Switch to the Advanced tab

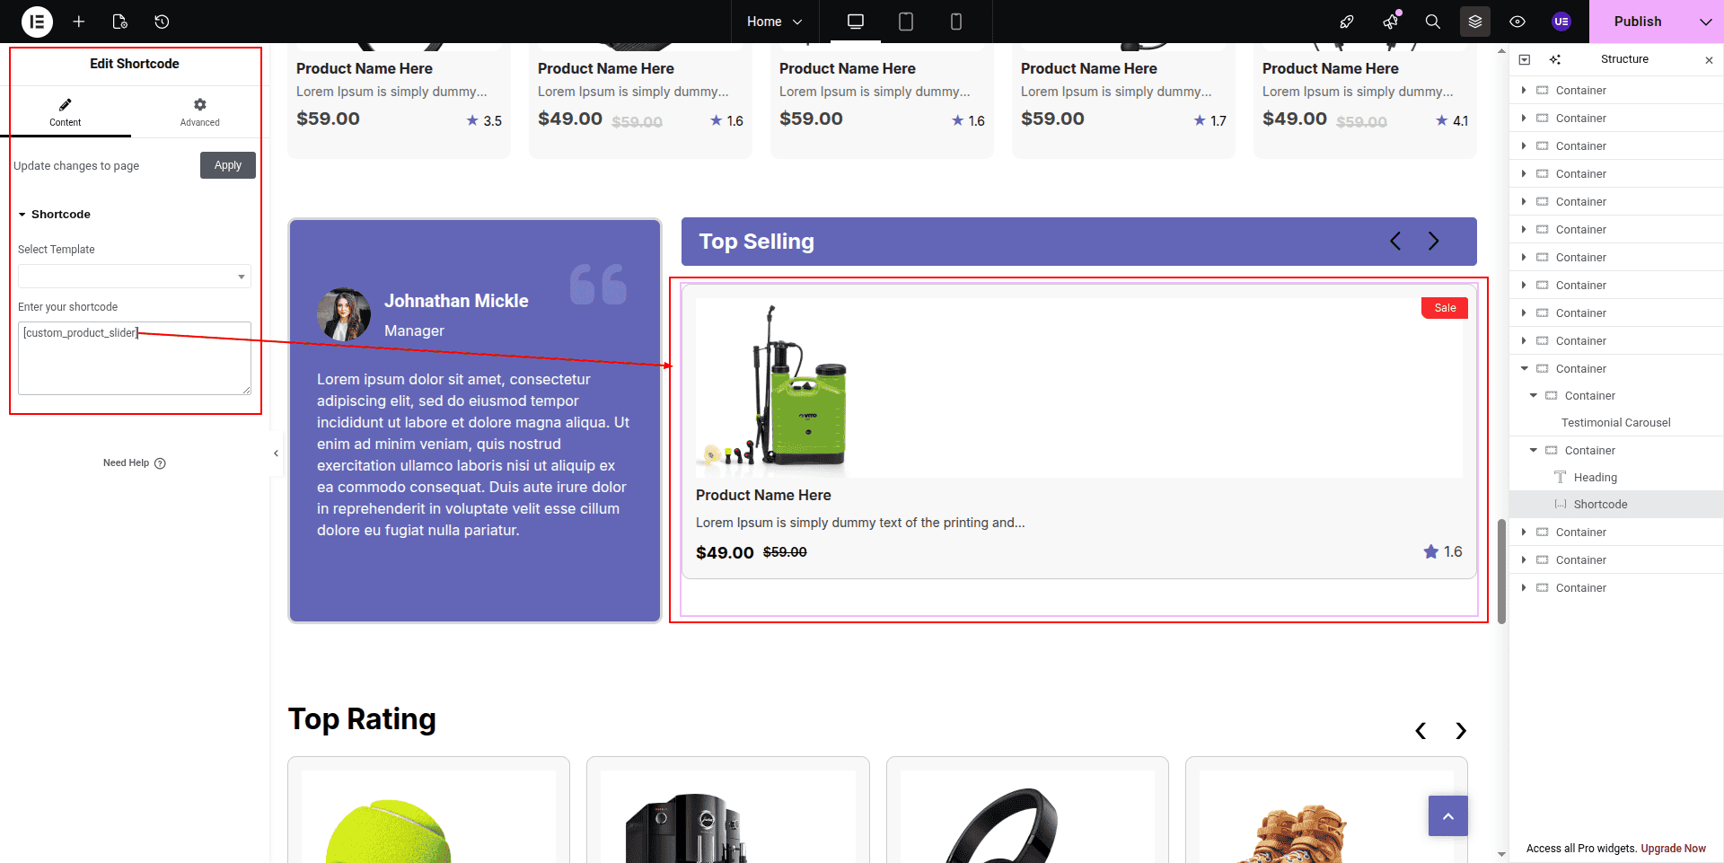click(199, 112)
